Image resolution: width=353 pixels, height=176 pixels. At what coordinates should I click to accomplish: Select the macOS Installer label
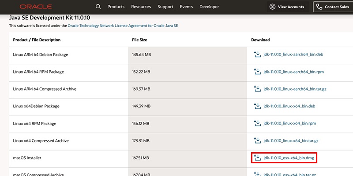(x=27, y=158)
